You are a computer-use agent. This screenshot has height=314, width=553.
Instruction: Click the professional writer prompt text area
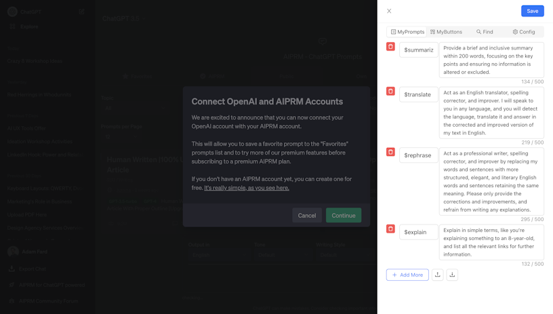click(x=491, y=181)
